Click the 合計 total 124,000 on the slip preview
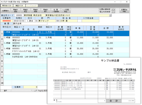Image resolution: width=142 pixels, height=105 pixels. [x=131, y=101]
